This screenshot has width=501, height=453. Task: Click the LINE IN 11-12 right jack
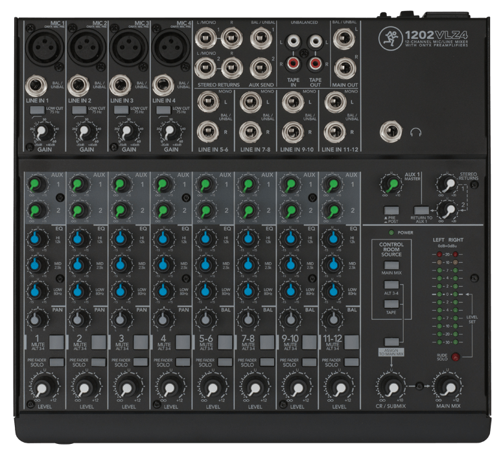334,132
